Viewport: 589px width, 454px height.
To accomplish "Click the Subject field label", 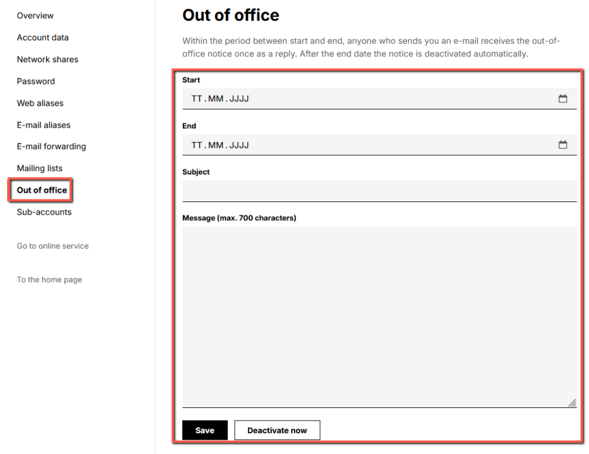I will pos(196,172).
